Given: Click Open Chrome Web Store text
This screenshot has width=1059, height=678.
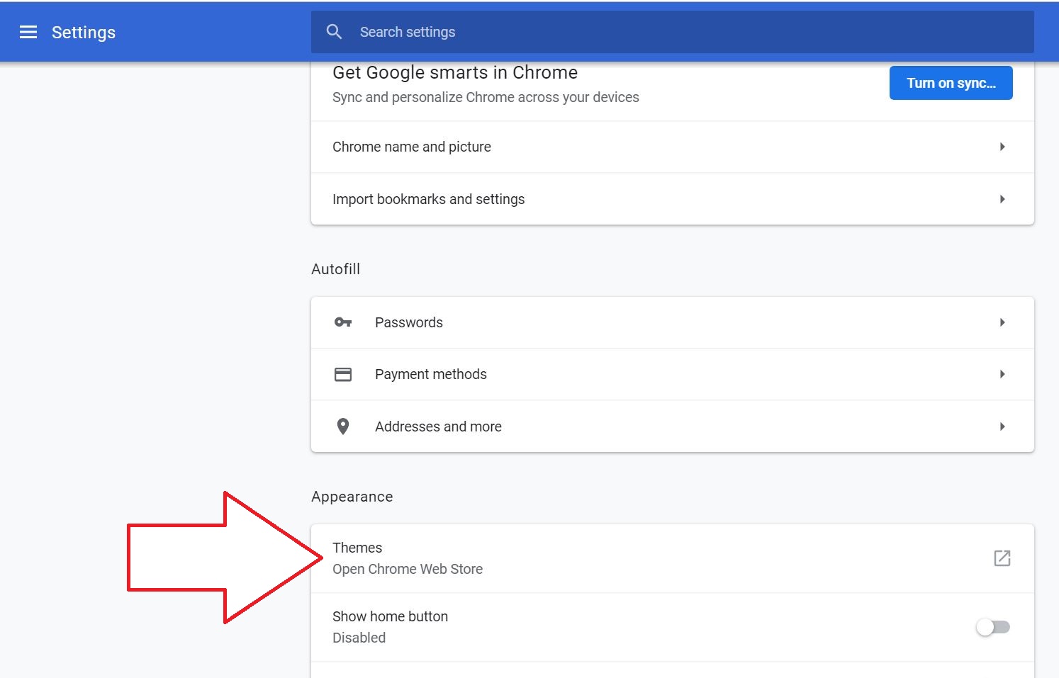Looking at the screenshot, I should tap(408, 569).
